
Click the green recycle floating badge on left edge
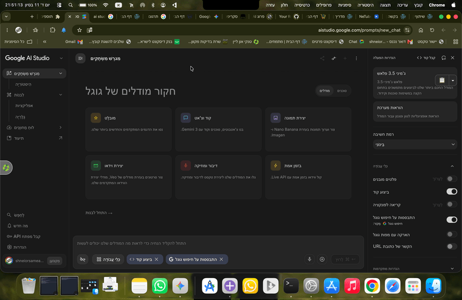point(6,168)
